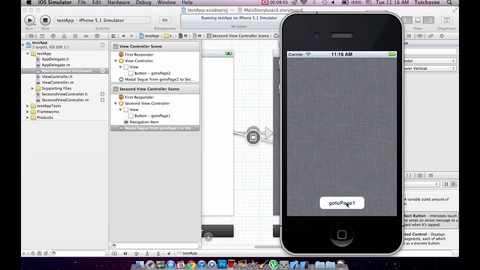Image resolution: width=480 pixels, height=270 pixels.
Task: Show the Breakpoint navigator icon
Action: (86, 36)
